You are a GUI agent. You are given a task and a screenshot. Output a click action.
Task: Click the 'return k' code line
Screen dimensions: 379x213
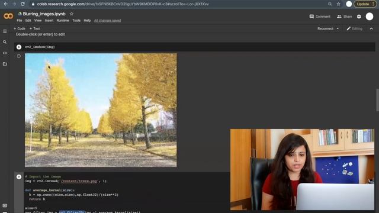click(37, 199)
